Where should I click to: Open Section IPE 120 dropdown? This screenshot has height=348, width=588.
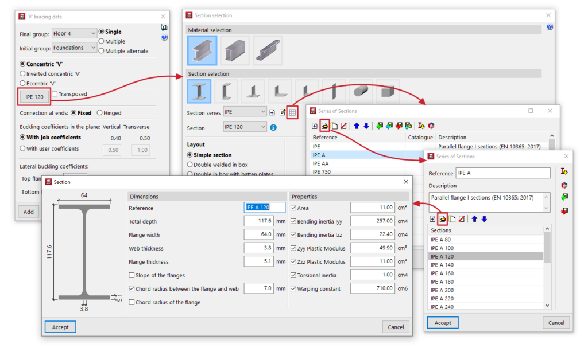click(245, 127)
